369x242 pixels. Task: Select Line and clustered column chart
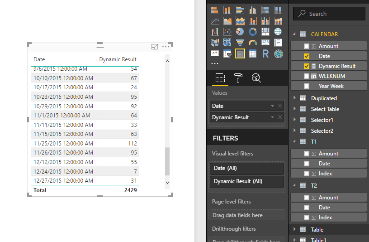(265, 21)
